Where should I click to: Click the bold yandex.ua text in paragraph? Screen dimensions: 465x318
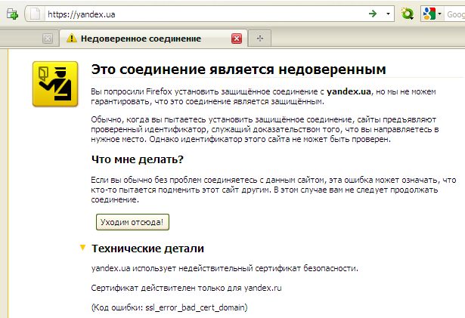[x=349, y=91]
